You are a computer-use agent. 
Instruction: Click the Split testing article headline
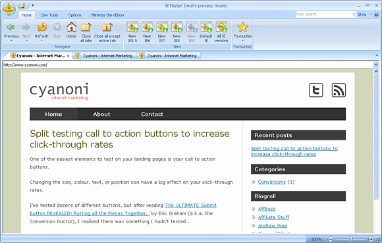click(130, 139)
